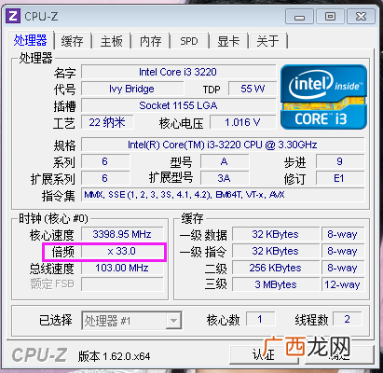The width and height of the screenshot is (383, 373).
Task: Click the 扩展系列 value 6
Action: tap(105, 178)
